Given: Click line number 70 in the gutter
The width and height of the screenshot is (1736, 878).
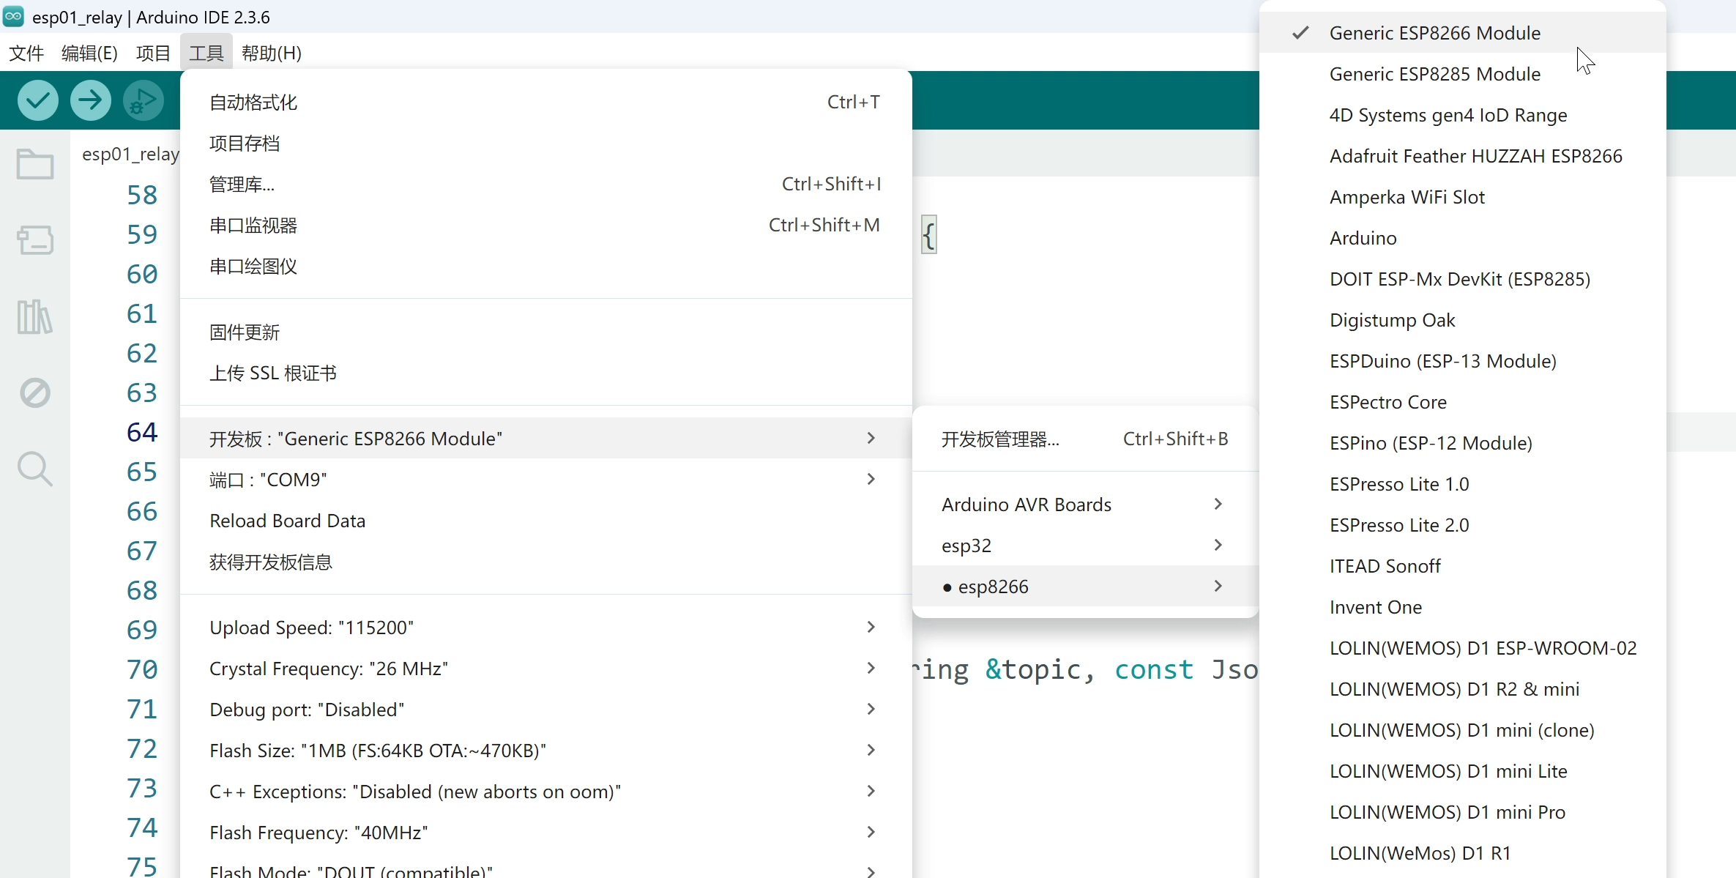Looking at the screenshot, I should (142, 669).
